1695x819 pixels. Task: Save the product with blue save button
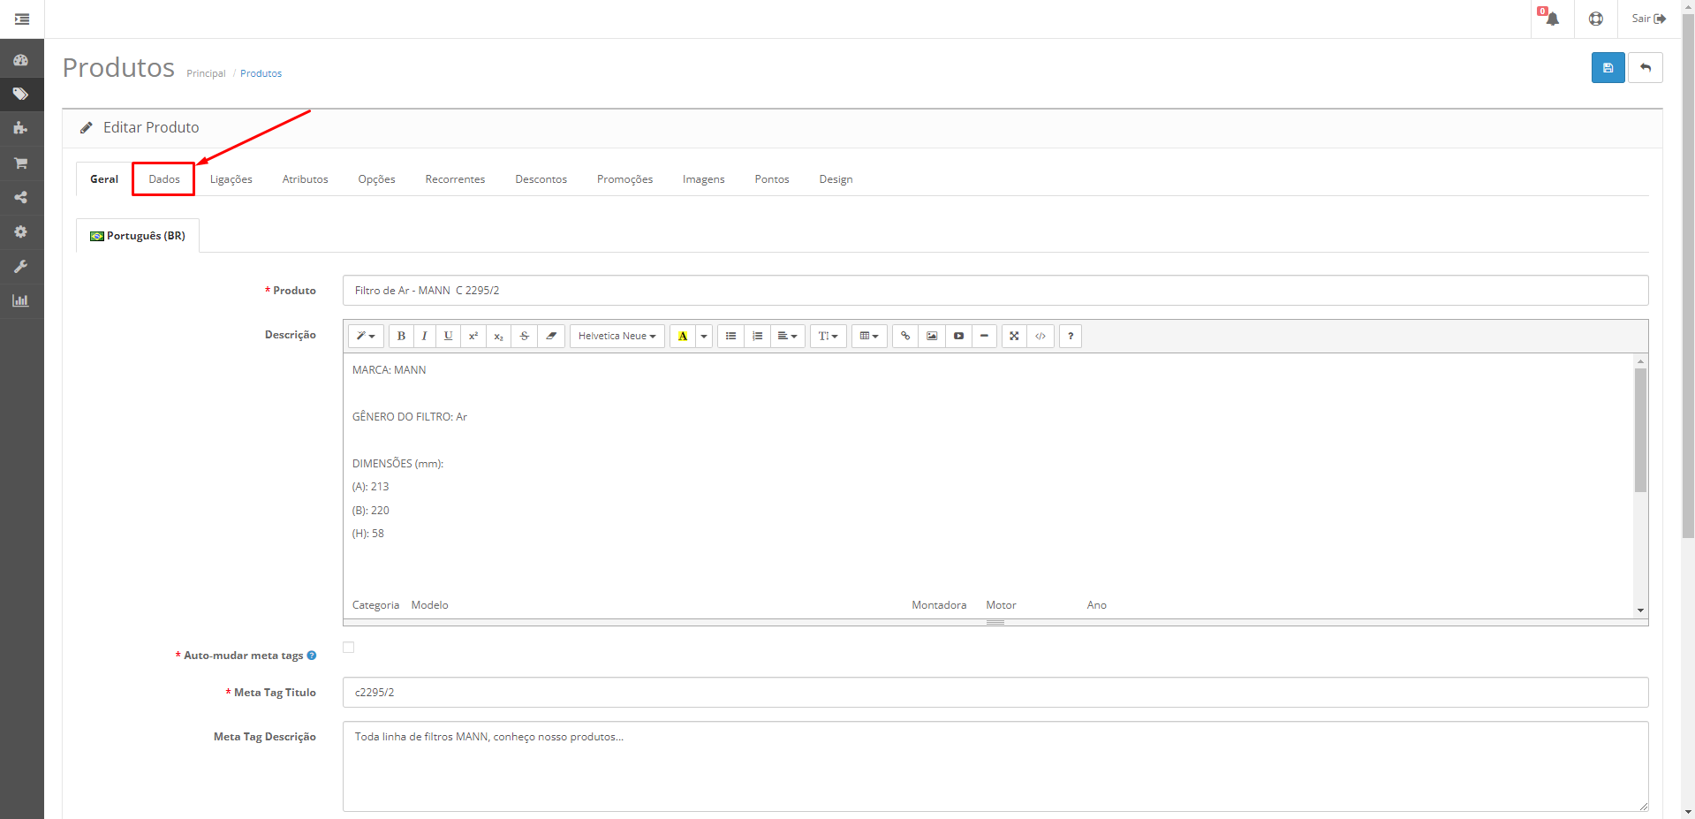click(x=1608, y=68)
